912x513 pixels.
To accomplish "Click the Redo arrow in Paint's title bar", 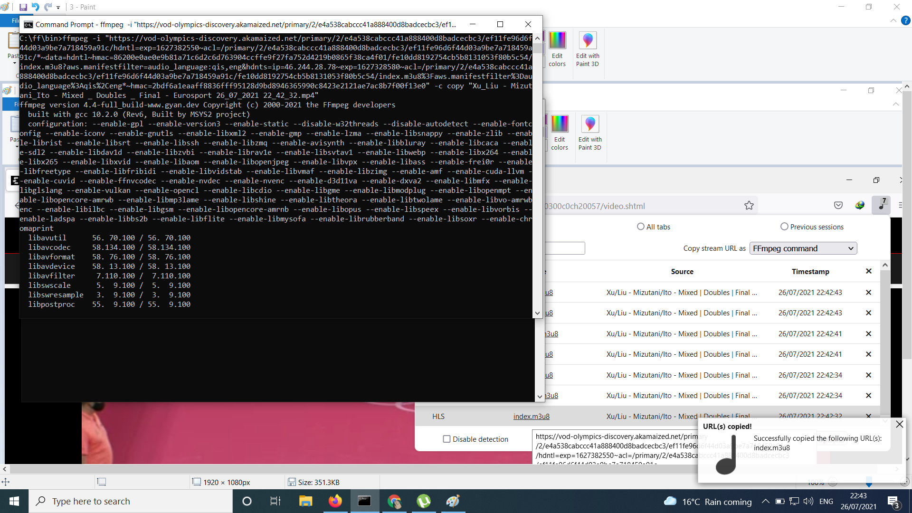I will (x=47, y=7).
